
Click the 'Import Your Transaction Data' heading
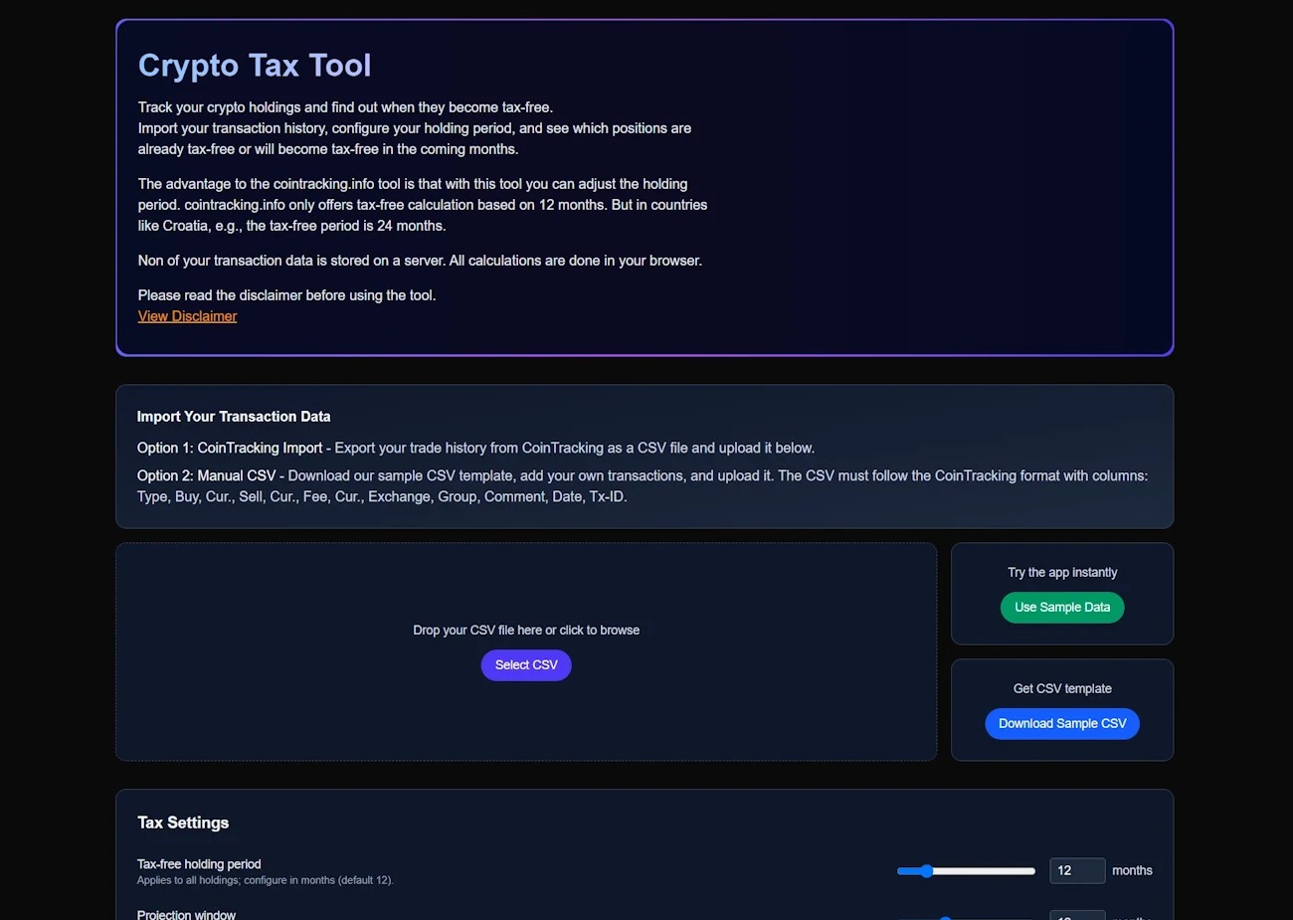pyautogui.click(x=234, y=417)
